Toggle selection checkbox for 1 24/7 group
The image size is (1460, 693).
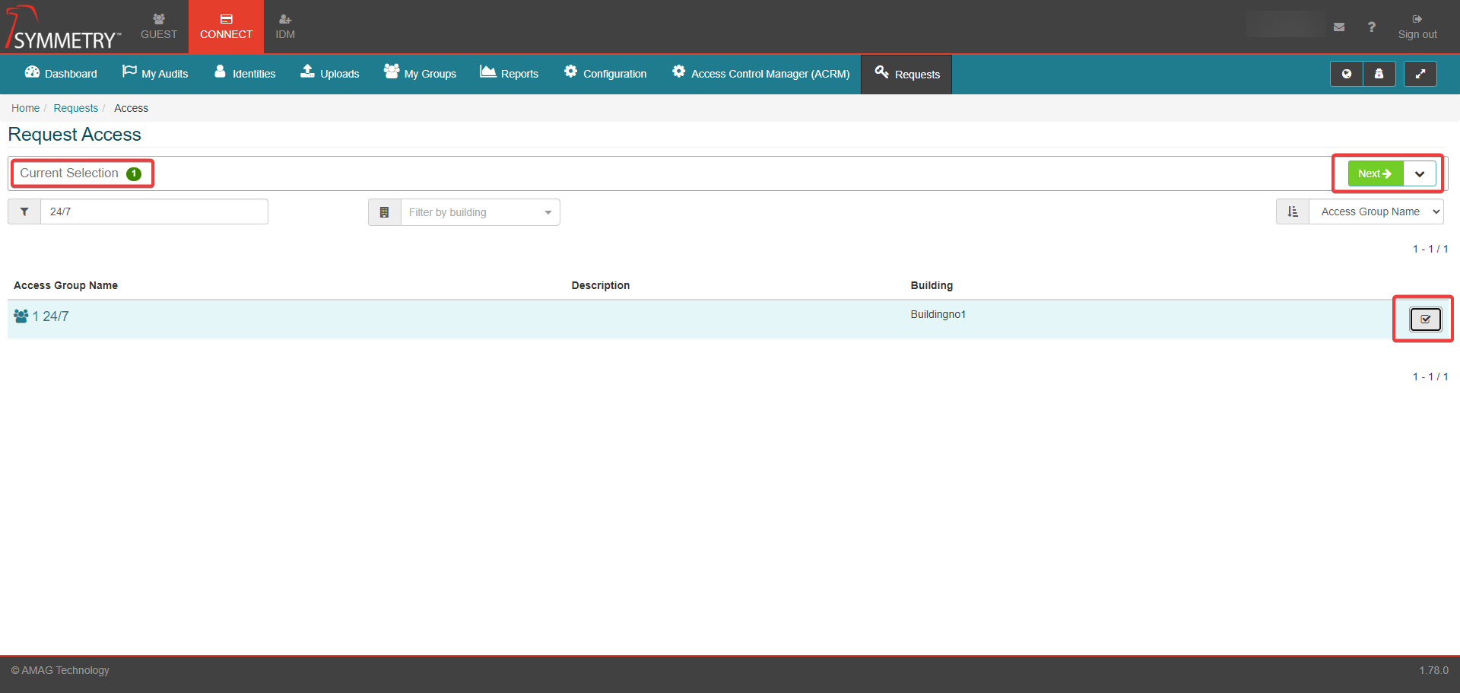point(1425,319)
